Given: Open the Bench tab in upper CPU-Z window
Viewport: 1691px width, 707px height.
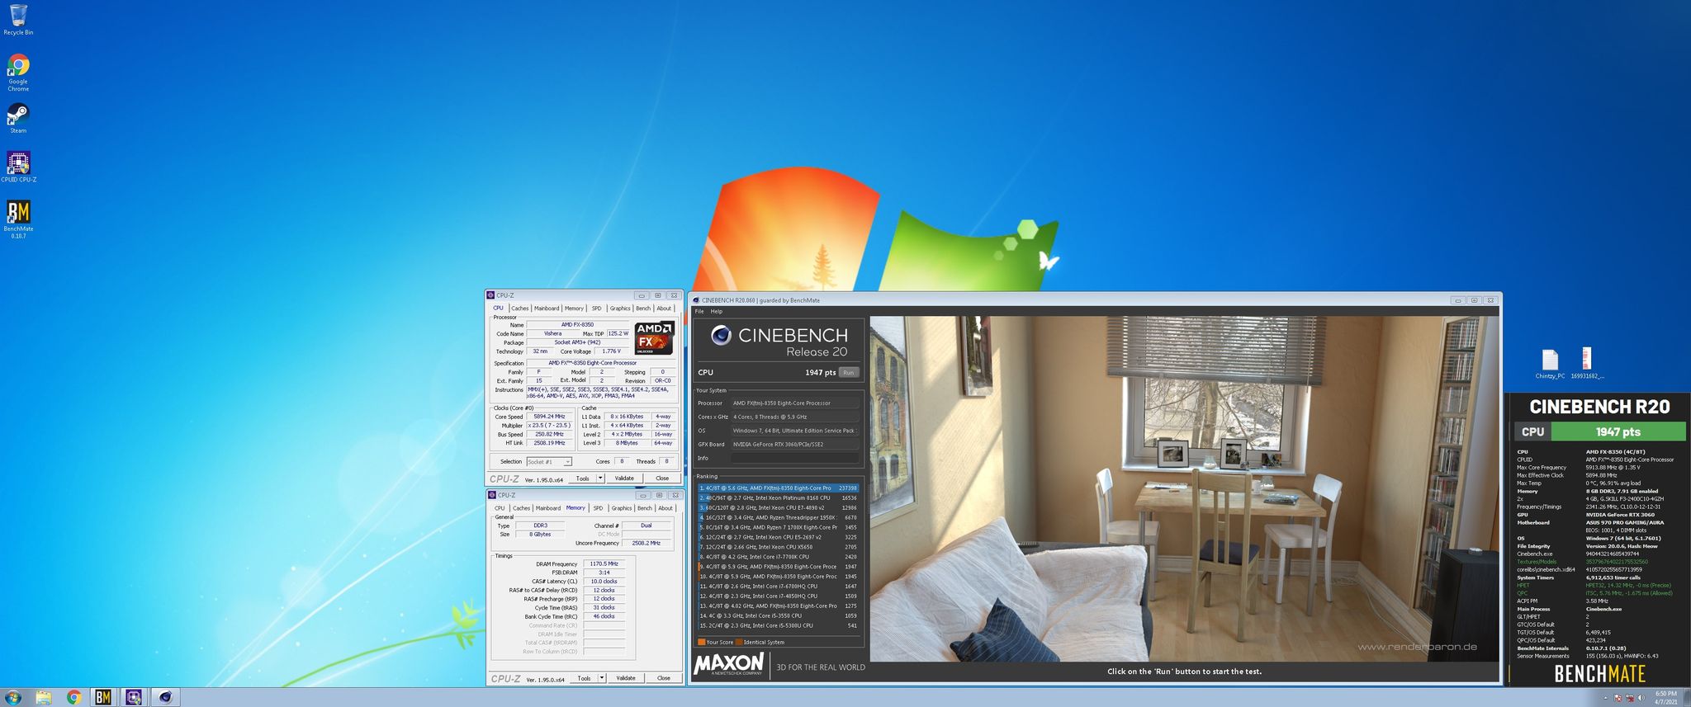Looking at the screenshot, I should point(643,309).
